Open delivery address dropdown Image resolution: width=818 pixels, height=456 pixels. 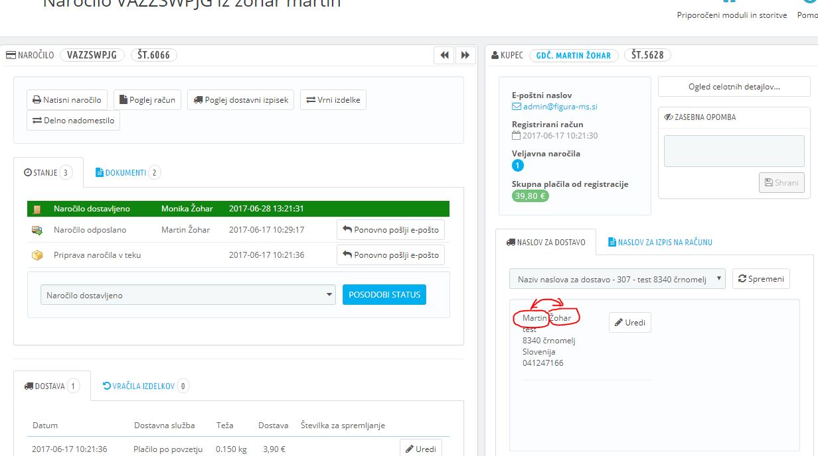click(617, 279)
